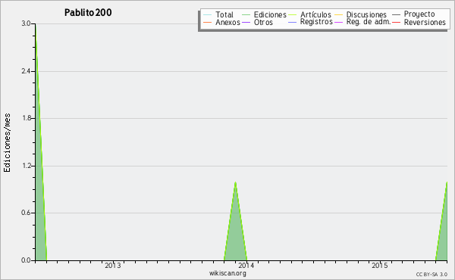The image size is (455, 280).
Task: Click the 2015 x-axis label
Action: pyautogui.click(x=380, y=266)
